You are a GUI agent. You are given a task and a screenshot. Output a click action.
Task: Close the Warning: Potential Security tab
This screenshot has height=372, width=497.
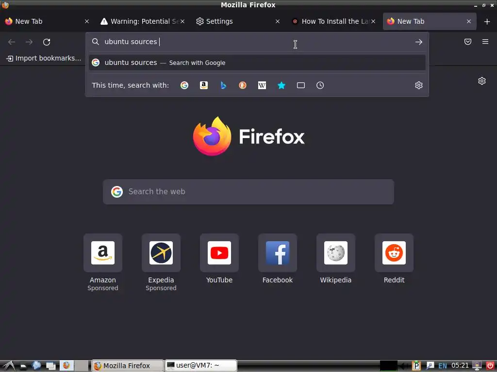[x=182, y=21]
